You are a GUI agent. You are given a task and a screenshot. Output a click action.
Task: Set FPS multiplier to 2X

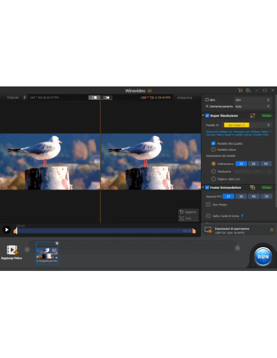pos(228,196)
